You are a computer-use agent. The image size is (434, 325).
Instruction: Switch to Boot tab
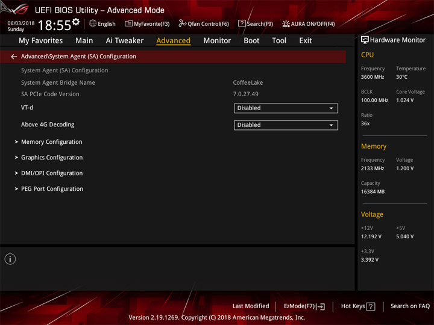tap(251, 41)
